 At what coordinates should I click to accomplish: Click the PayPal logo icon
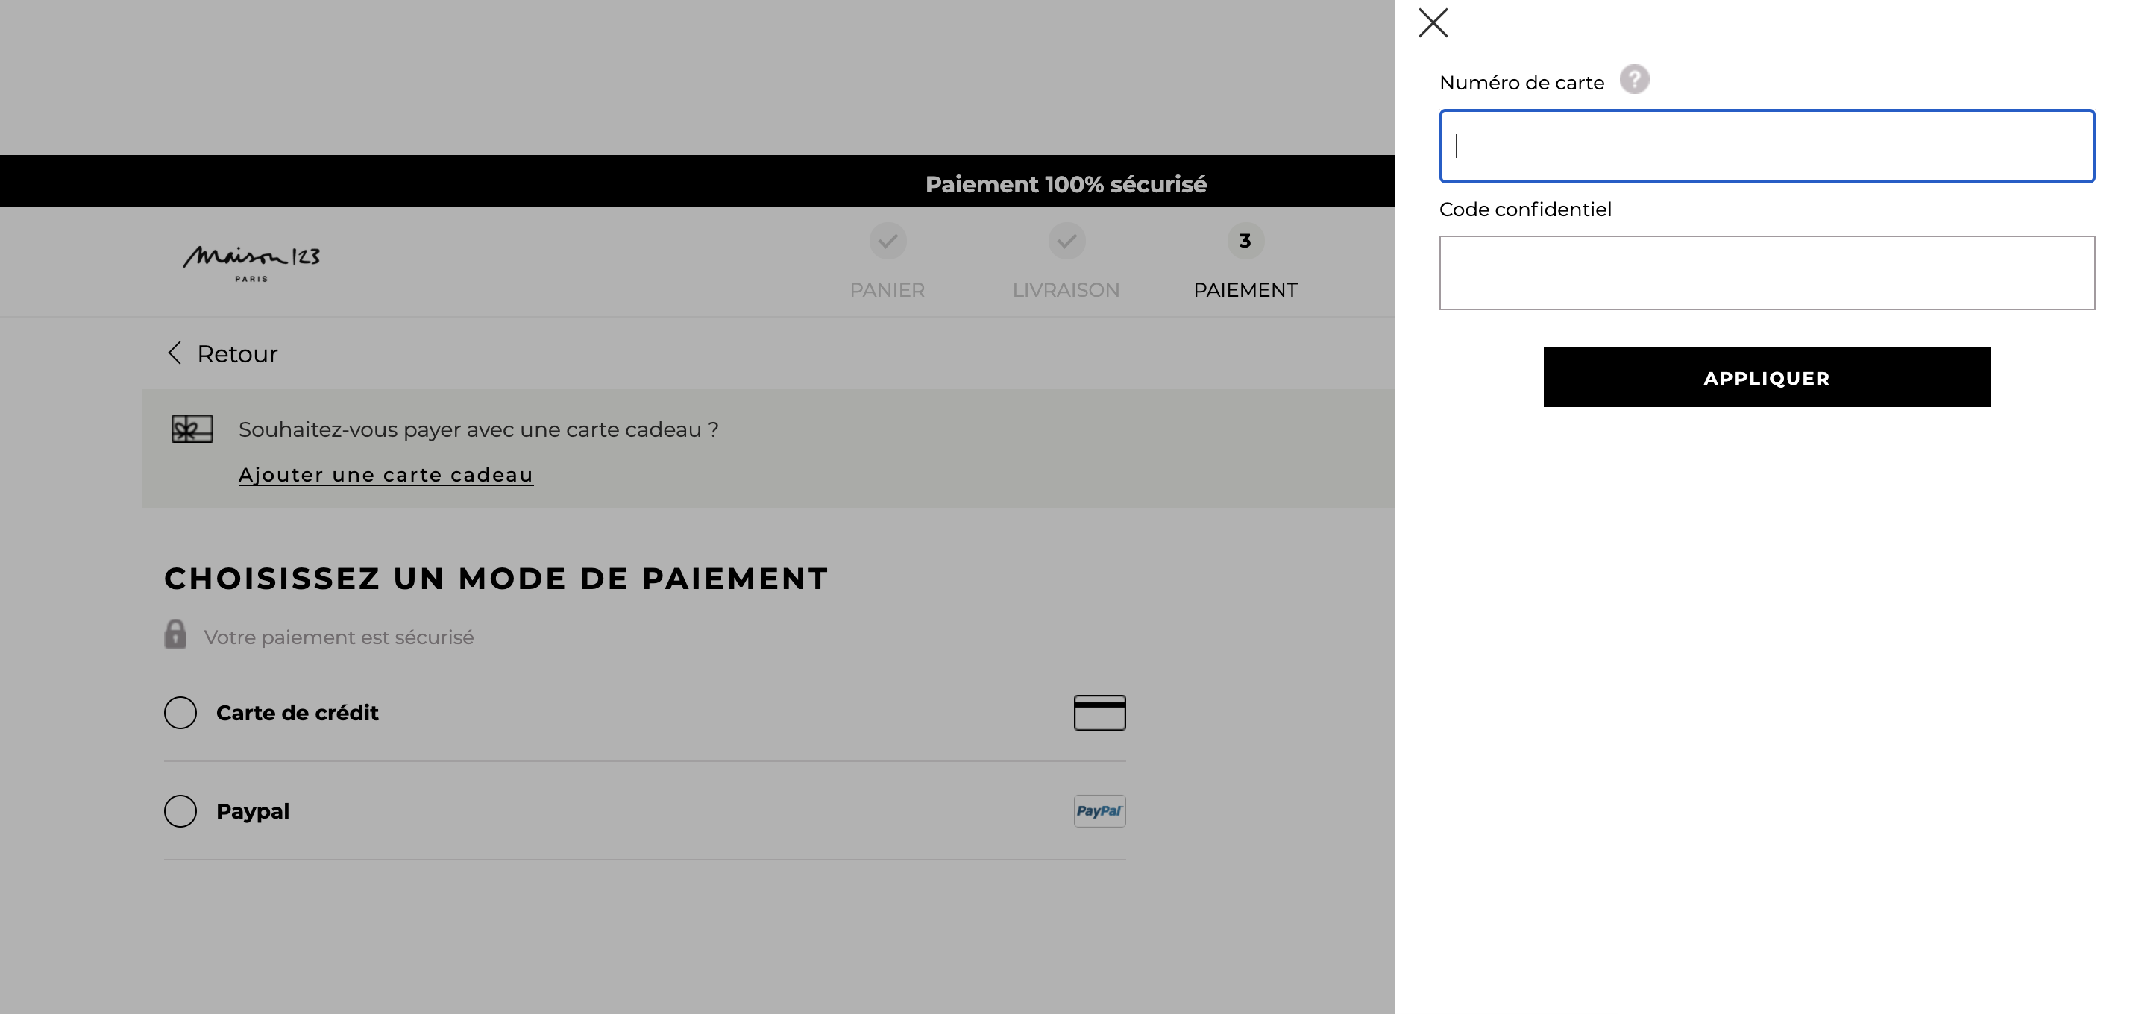[x=1099, y=811]
